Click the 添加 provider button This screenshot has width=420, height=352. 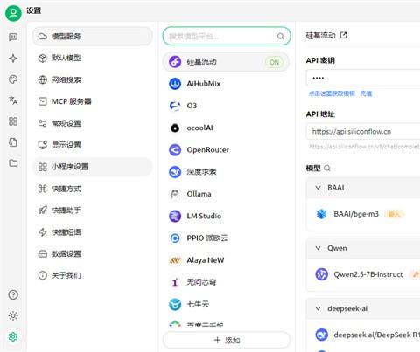tap(227, 340)
